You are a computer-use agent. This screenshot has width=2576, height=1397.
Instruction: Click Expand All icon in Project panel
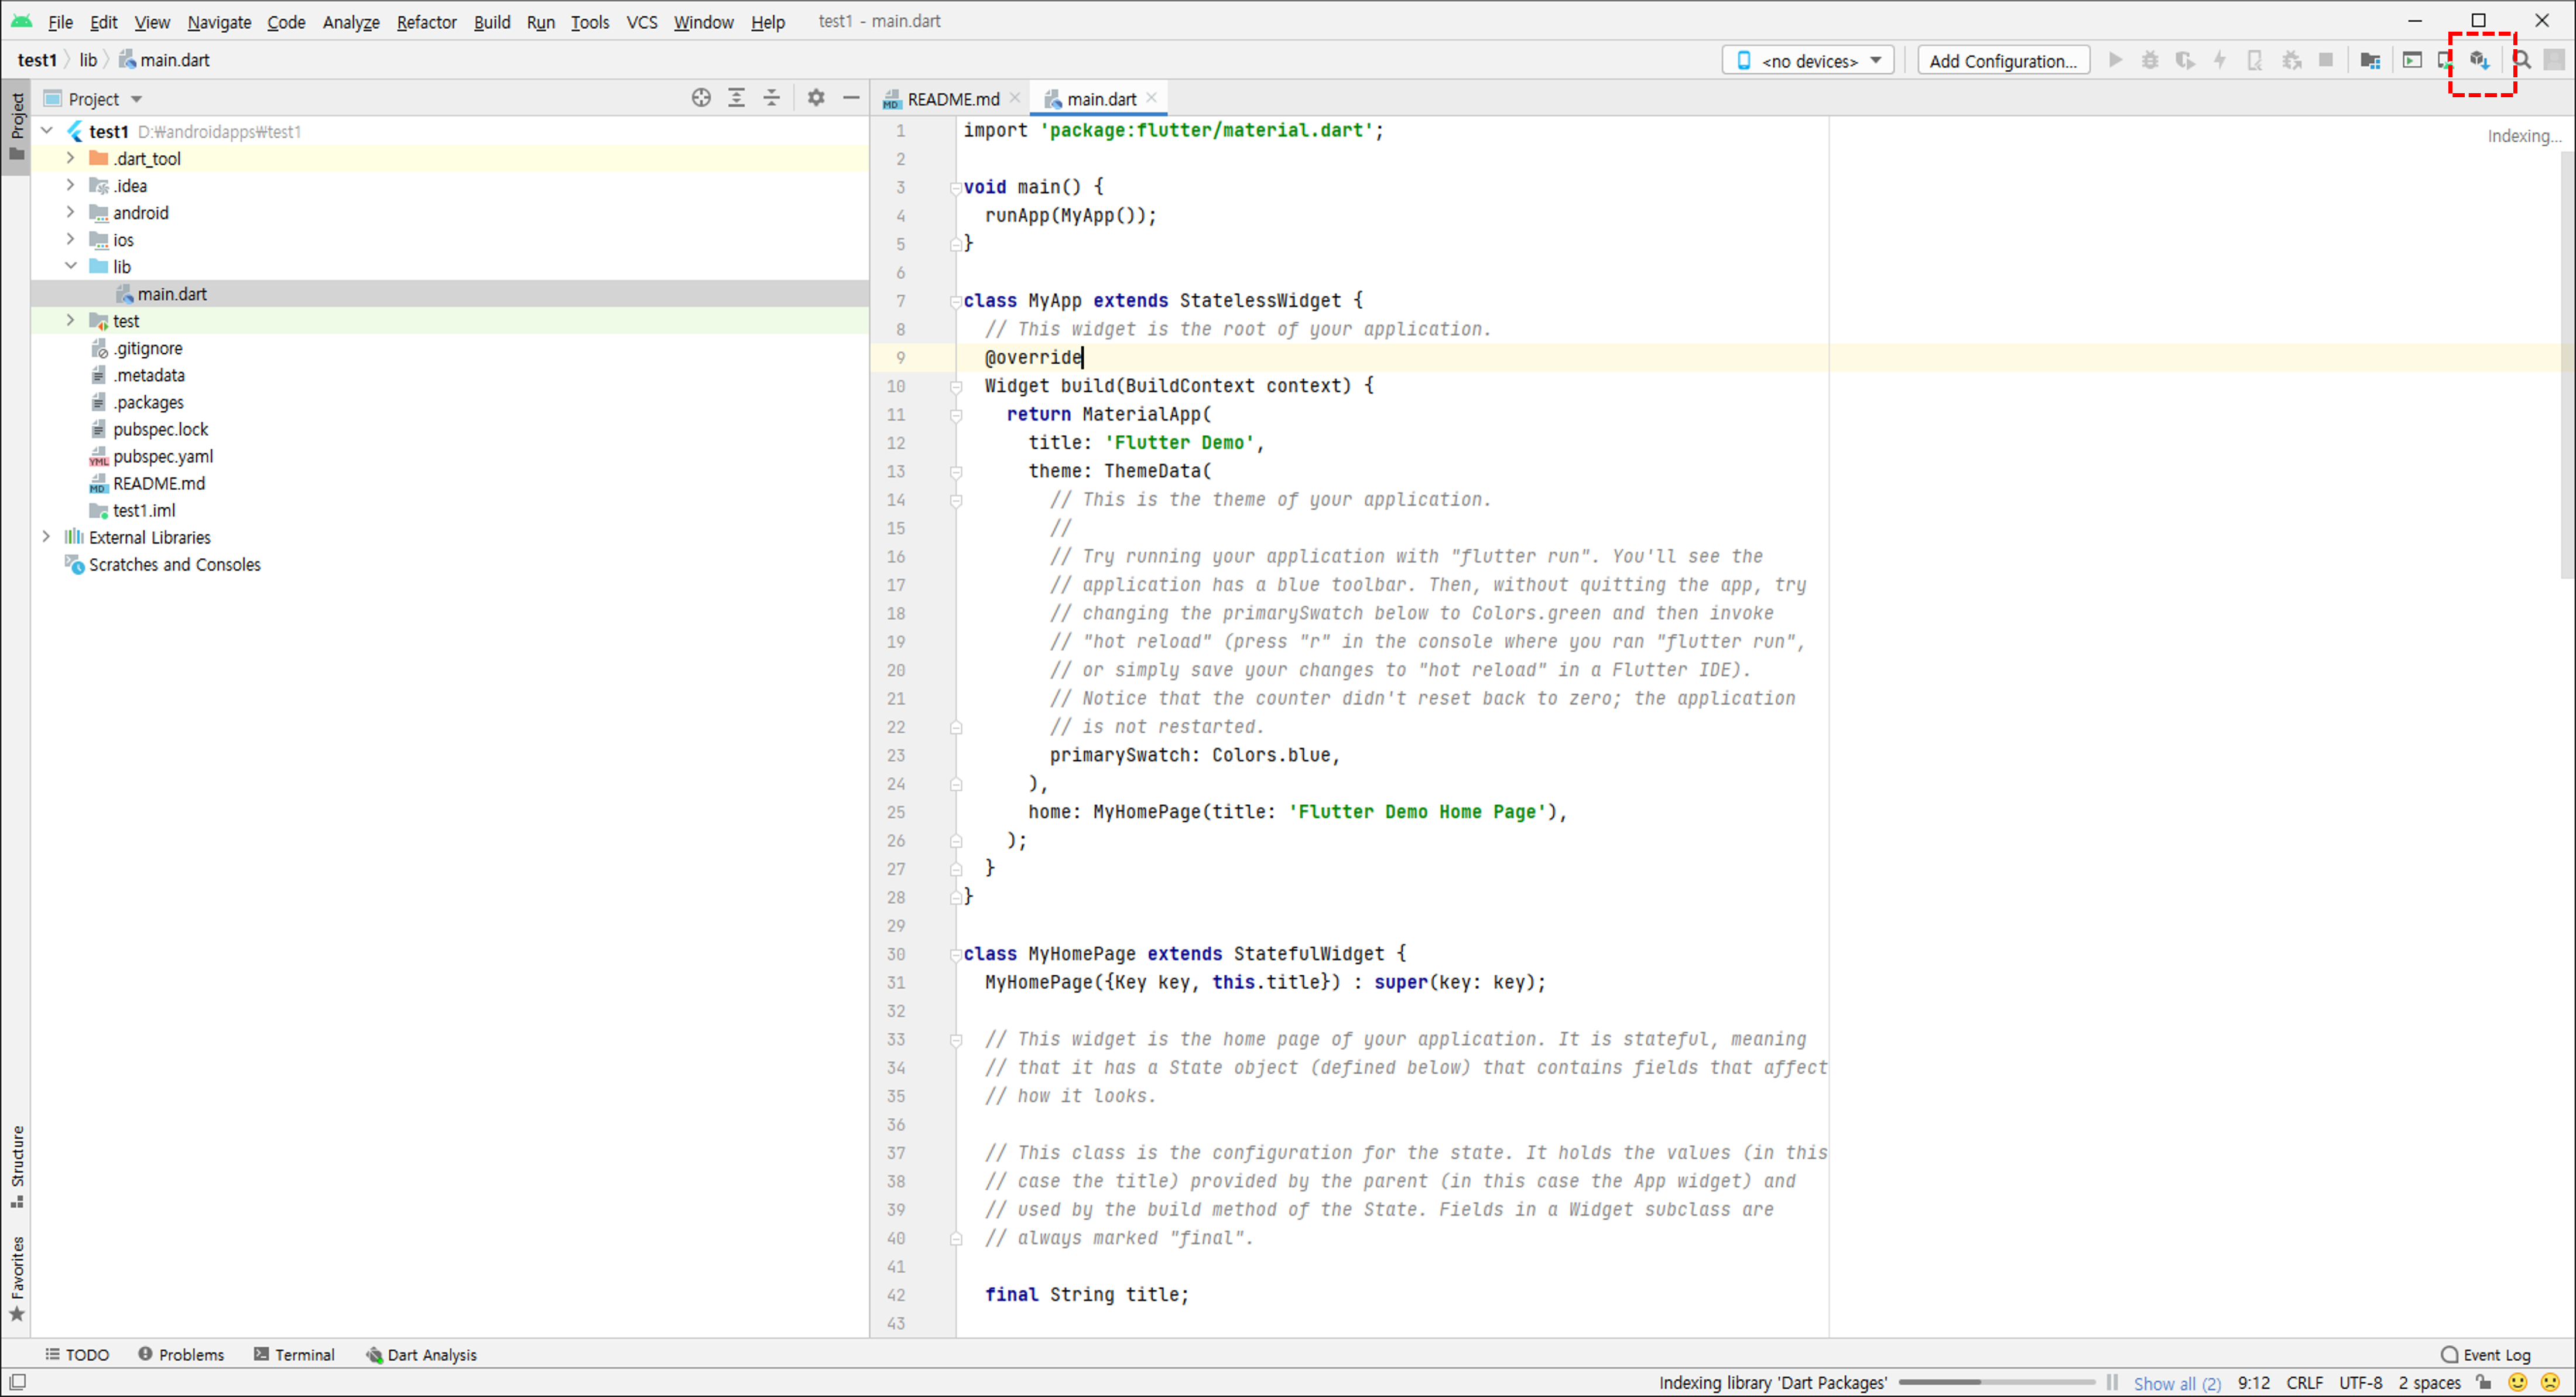(x=736, y=98)
